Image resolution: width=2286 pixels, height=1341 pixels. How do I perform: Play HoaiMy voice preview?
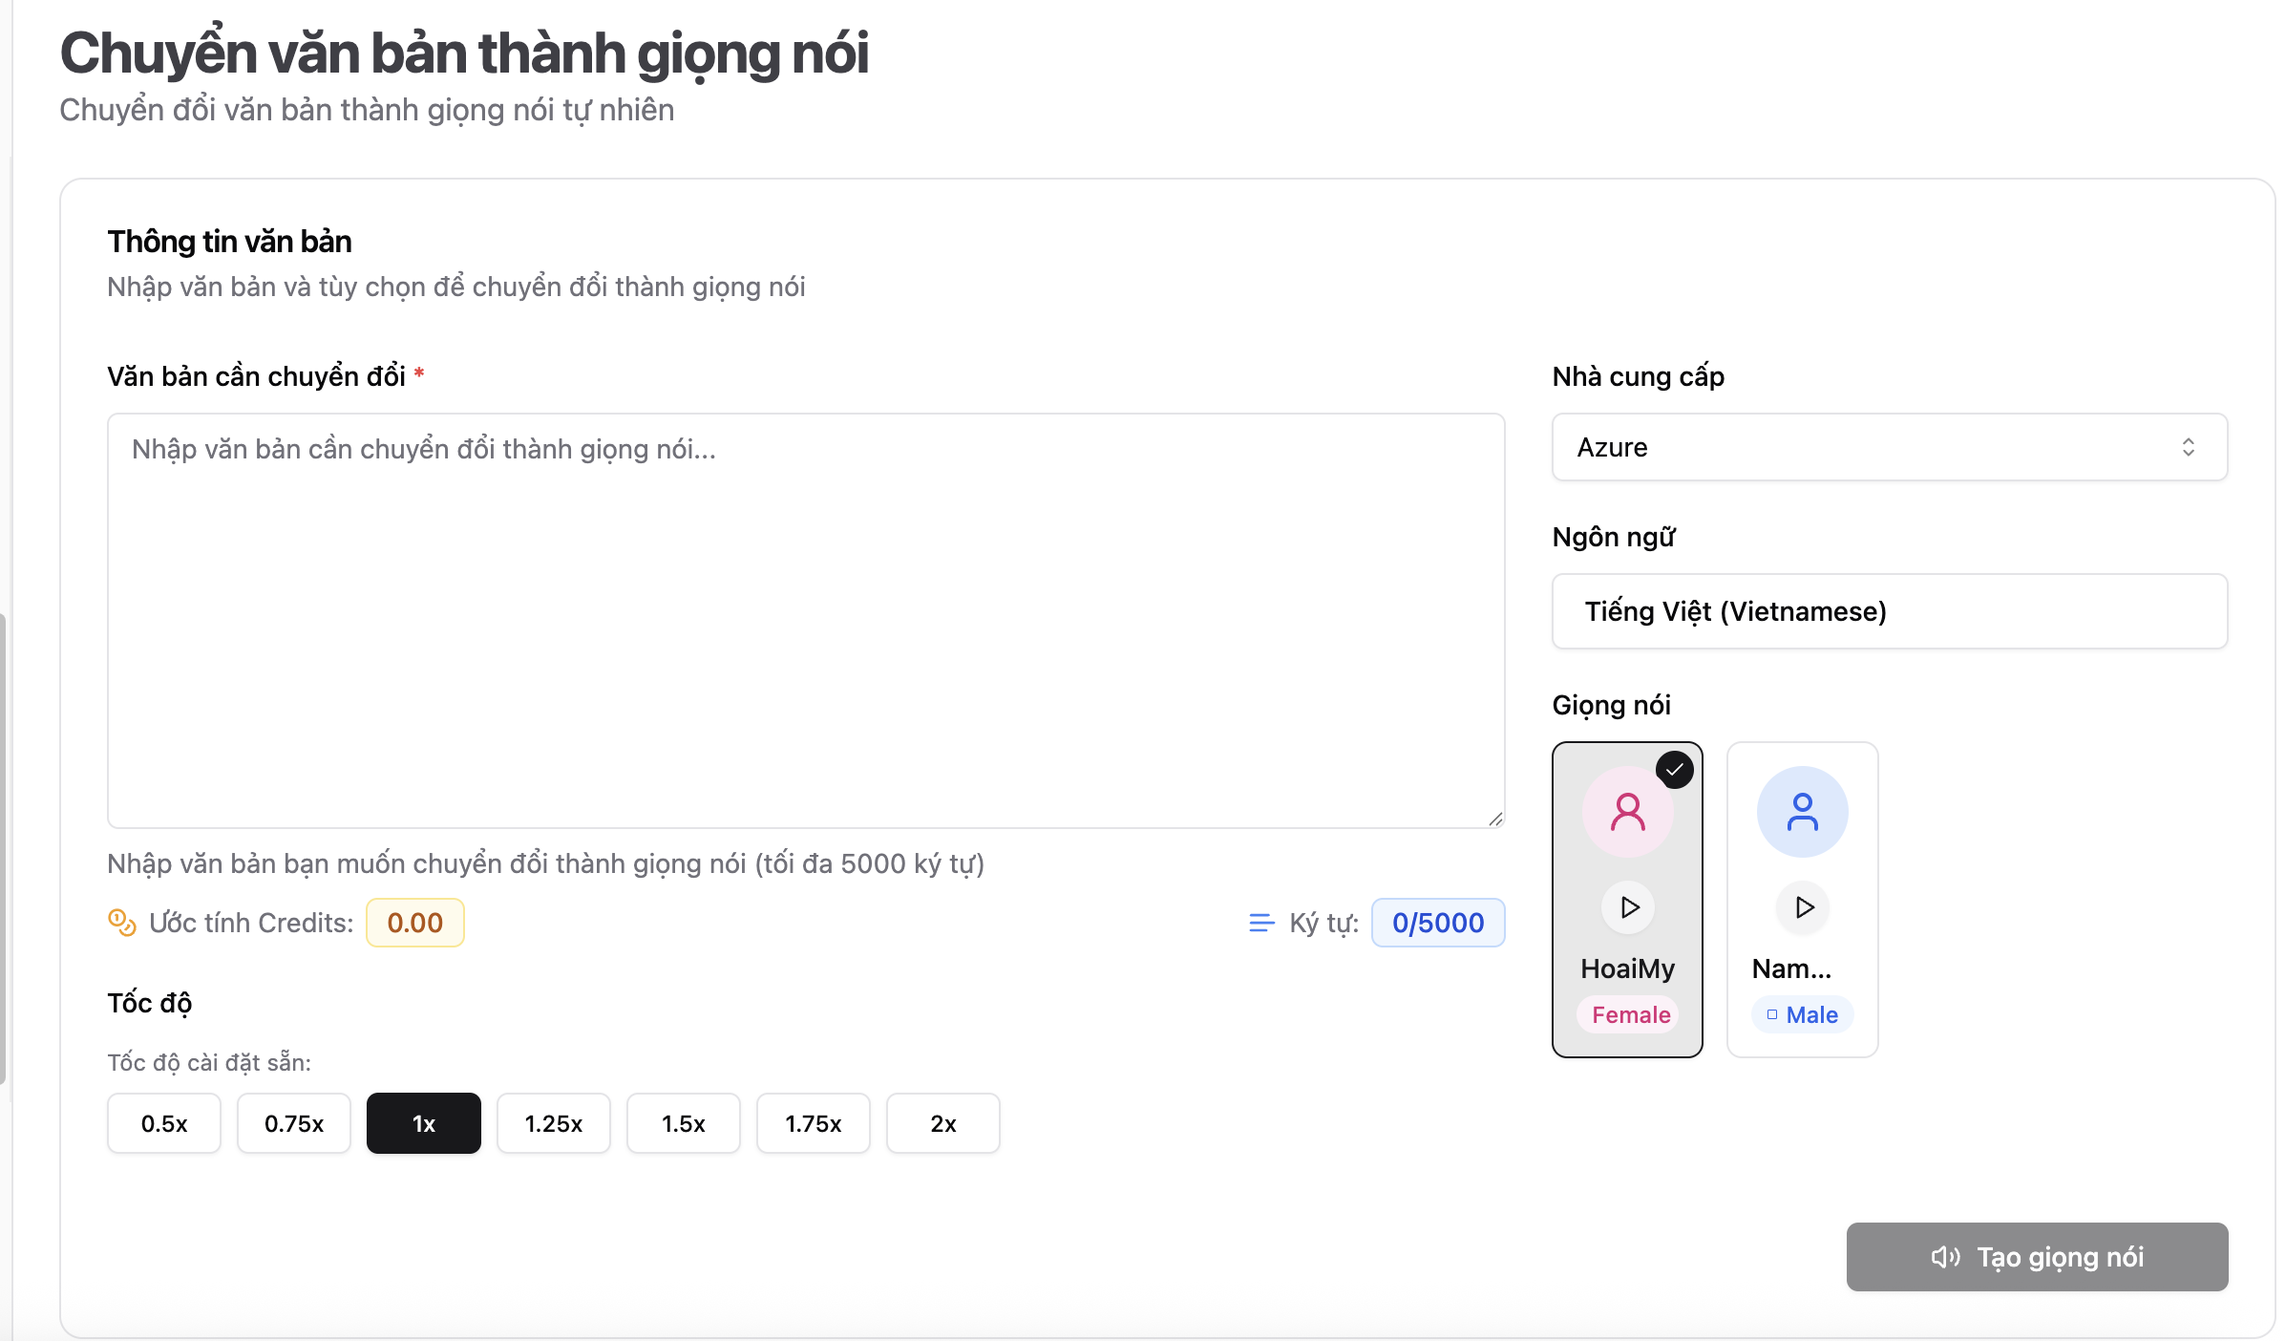tap(1629, 907)
